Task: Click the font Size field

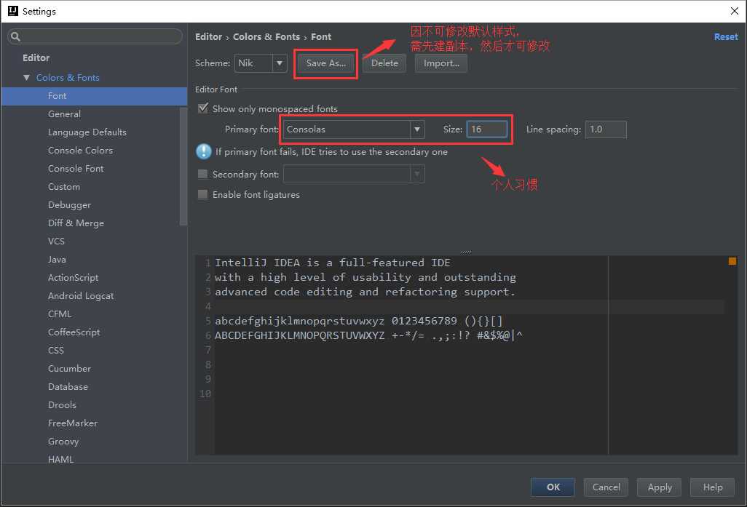Action: tap(487, 129)
